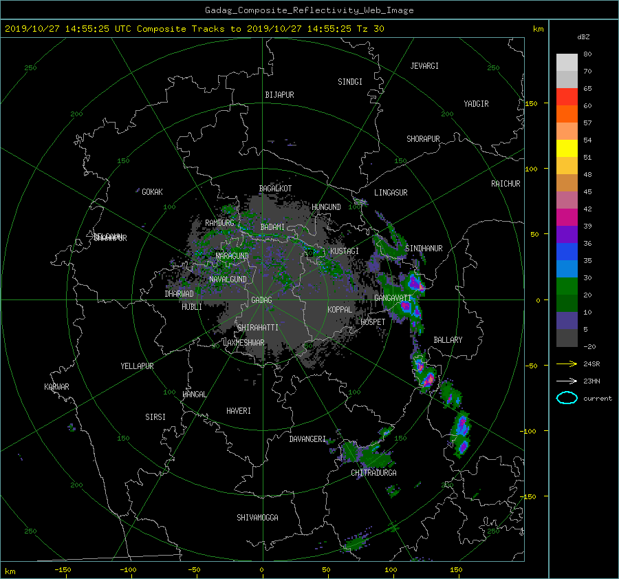
Task: Click the GOKAK city label
Action: pyautogui.click(x=152, y=192)
